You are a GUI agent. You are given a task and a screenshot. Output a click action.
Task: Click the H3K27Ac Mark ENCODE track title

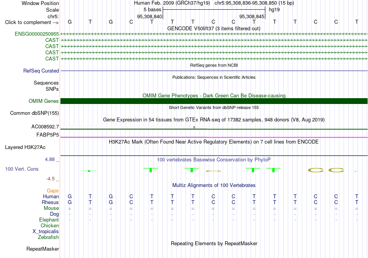[x=214, y=142]
